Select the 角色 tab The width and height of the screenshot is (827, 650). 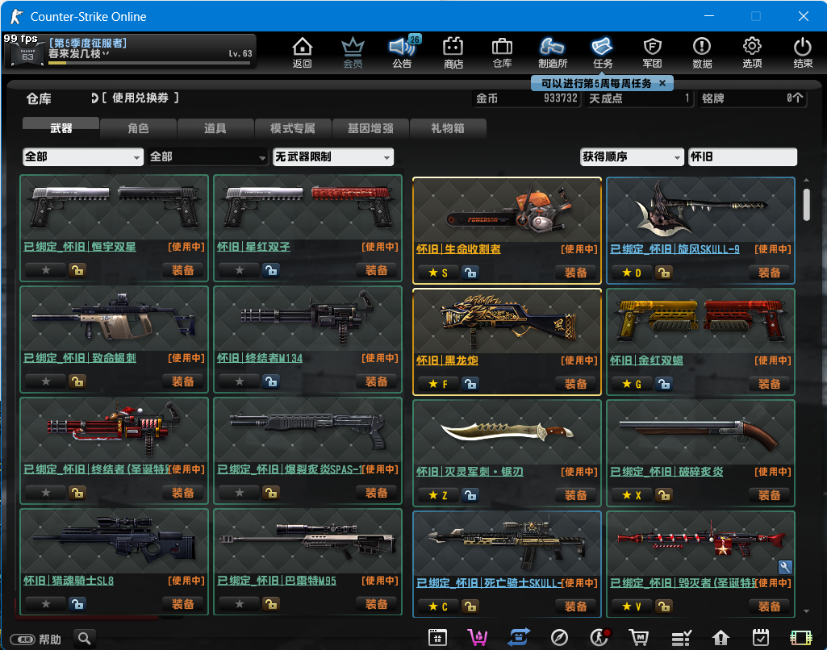(x=138, y=128)
